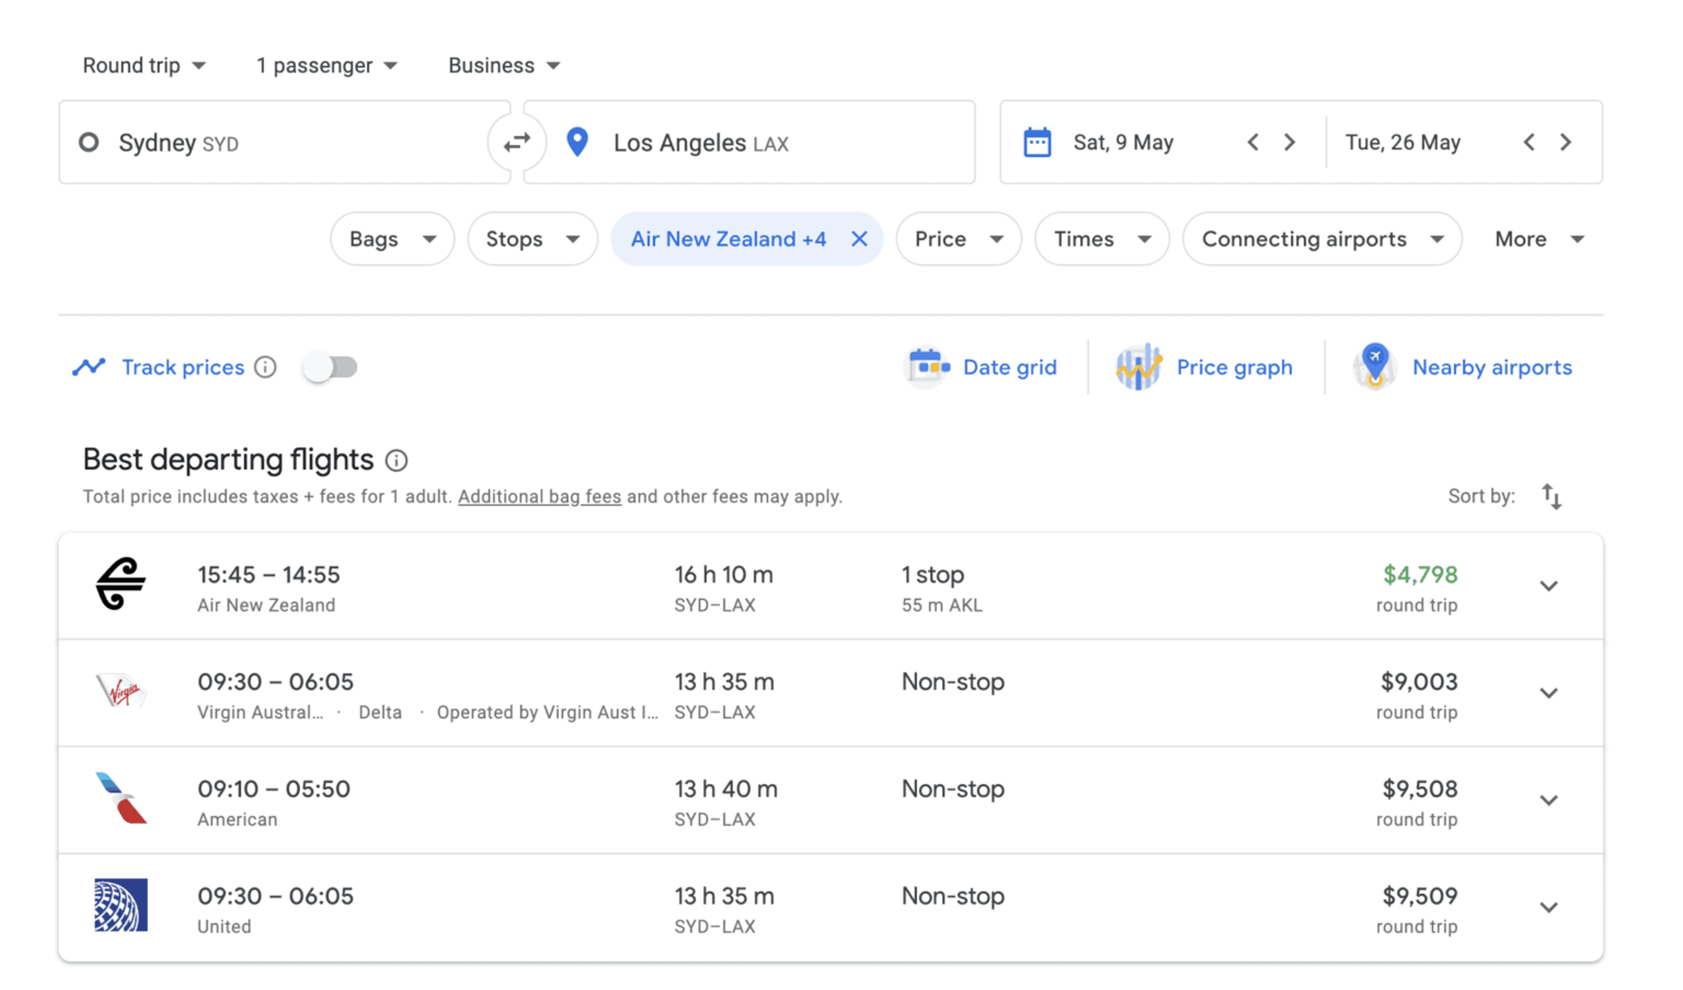
Task: Click the info icon next to Best departing flights
Action: pos(396,460)
